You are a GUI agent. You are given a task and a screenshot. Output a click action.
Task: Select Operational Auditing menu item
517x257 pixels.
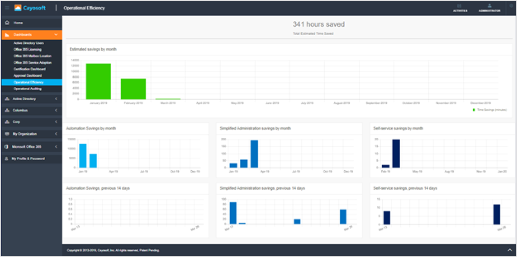click(28, 89)
